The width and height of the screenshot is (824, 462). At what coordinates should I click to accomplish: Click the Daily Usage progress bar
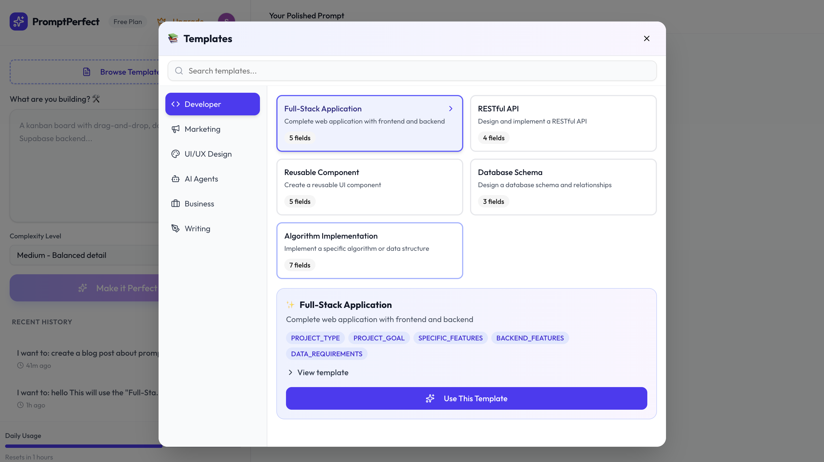click(x=84, y=445)
